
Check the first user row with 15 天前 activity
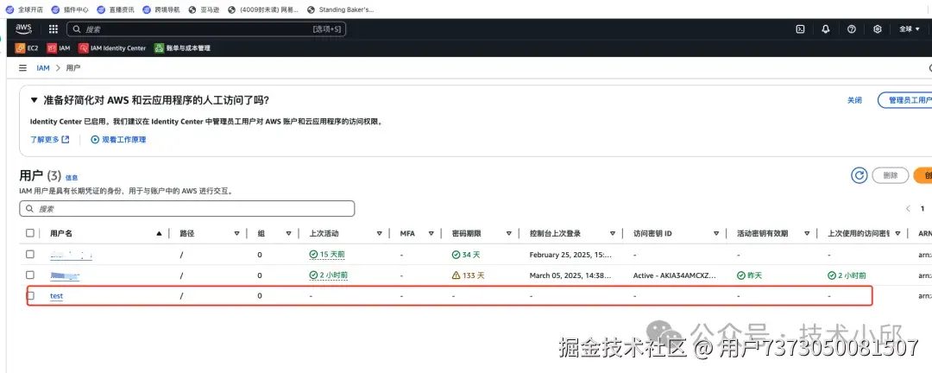[29, 255]
